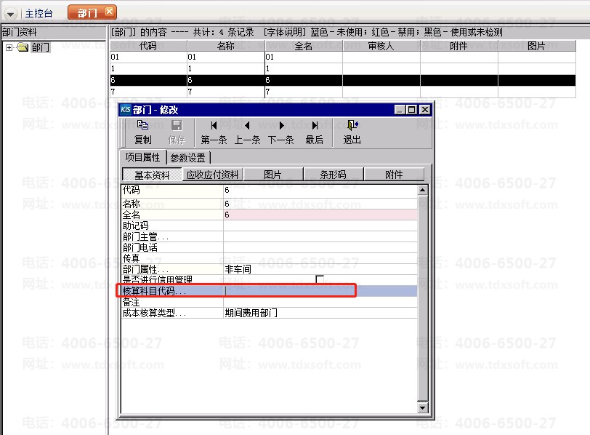Go to previous record (上一条)

coord(247,126)
